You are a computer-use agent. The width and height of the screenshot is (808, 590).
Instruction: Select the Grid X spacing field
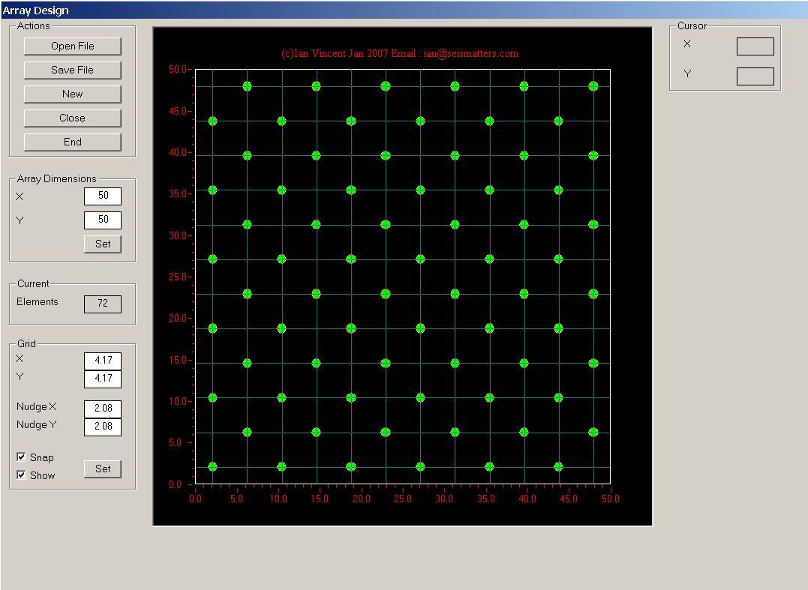click(x=103, y=361)
